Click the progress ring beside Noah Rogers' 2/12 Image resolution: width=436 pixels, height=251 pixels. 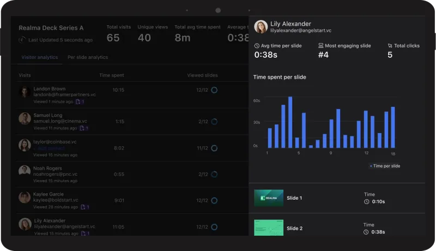click(214, 174)
